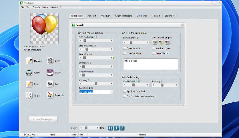Pick the first Color match engine icon
The image size is (239, 138).
[x=155, y=42]
